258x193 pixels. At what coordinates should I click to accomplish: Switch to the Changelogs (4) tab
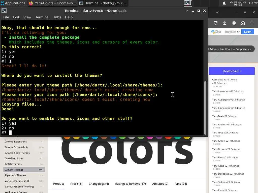(x=99, y=184)
